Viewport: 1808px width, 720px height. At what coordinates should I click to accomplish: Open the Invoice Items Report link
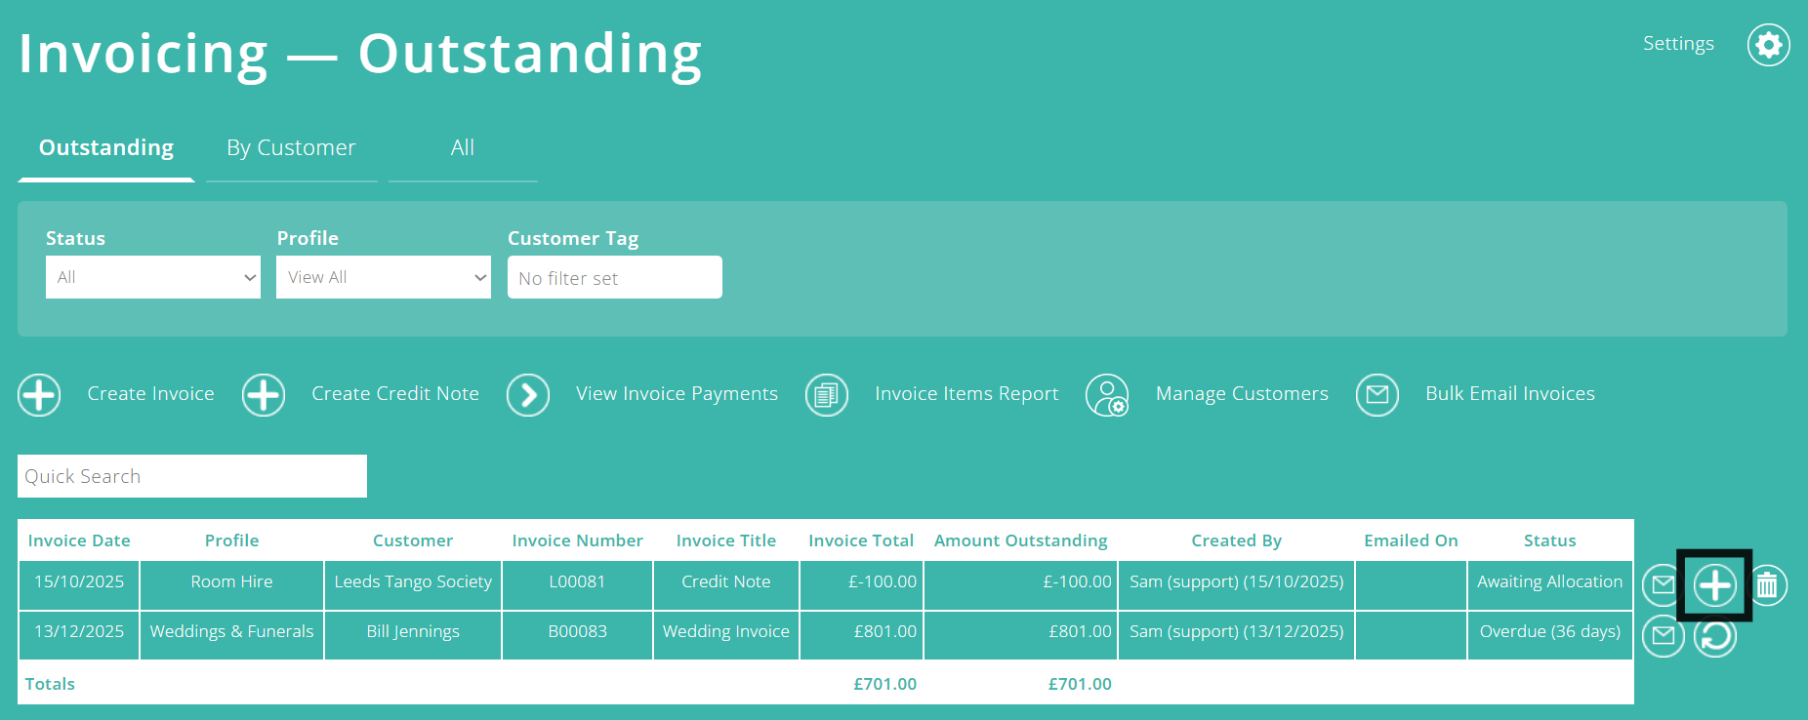point(966,394)
